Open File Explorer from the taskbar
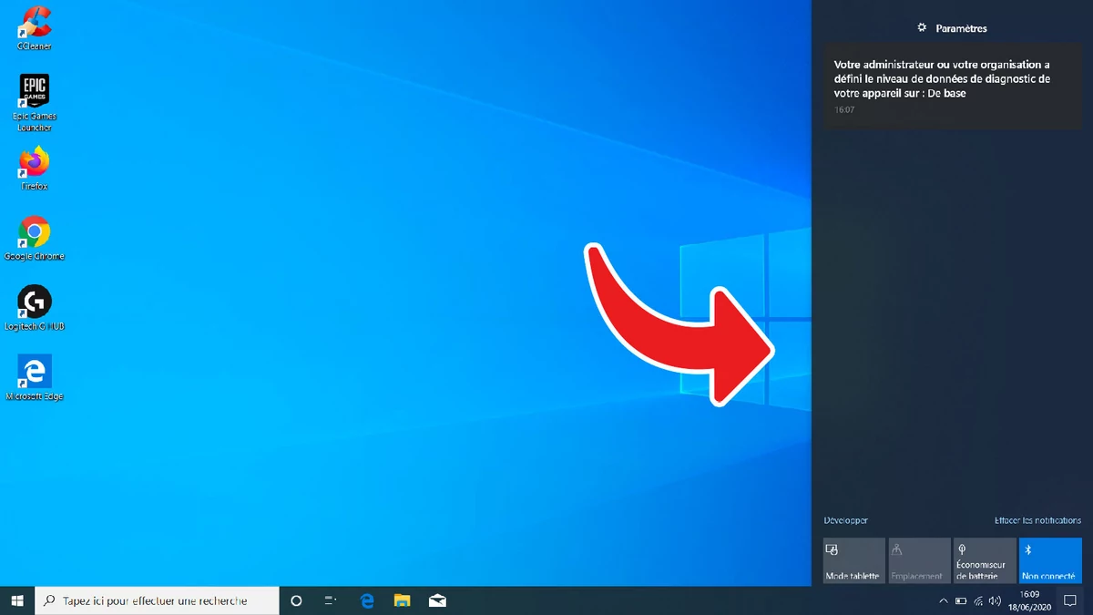Viewport: 1093px width, 615px height. [x=402, y=600]
